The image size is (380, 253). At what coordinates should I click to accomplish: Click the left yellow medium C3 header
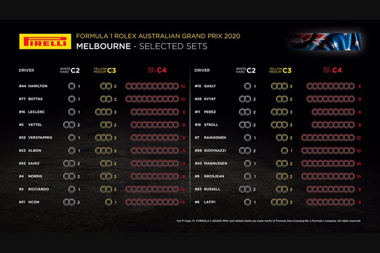(105, 70)
